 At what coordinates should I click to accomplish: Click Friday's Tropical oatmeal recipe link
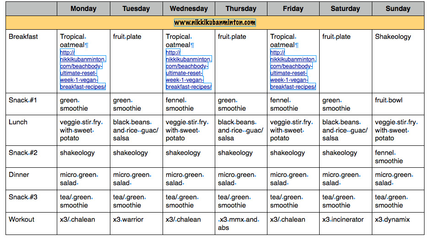click(293, 69)
